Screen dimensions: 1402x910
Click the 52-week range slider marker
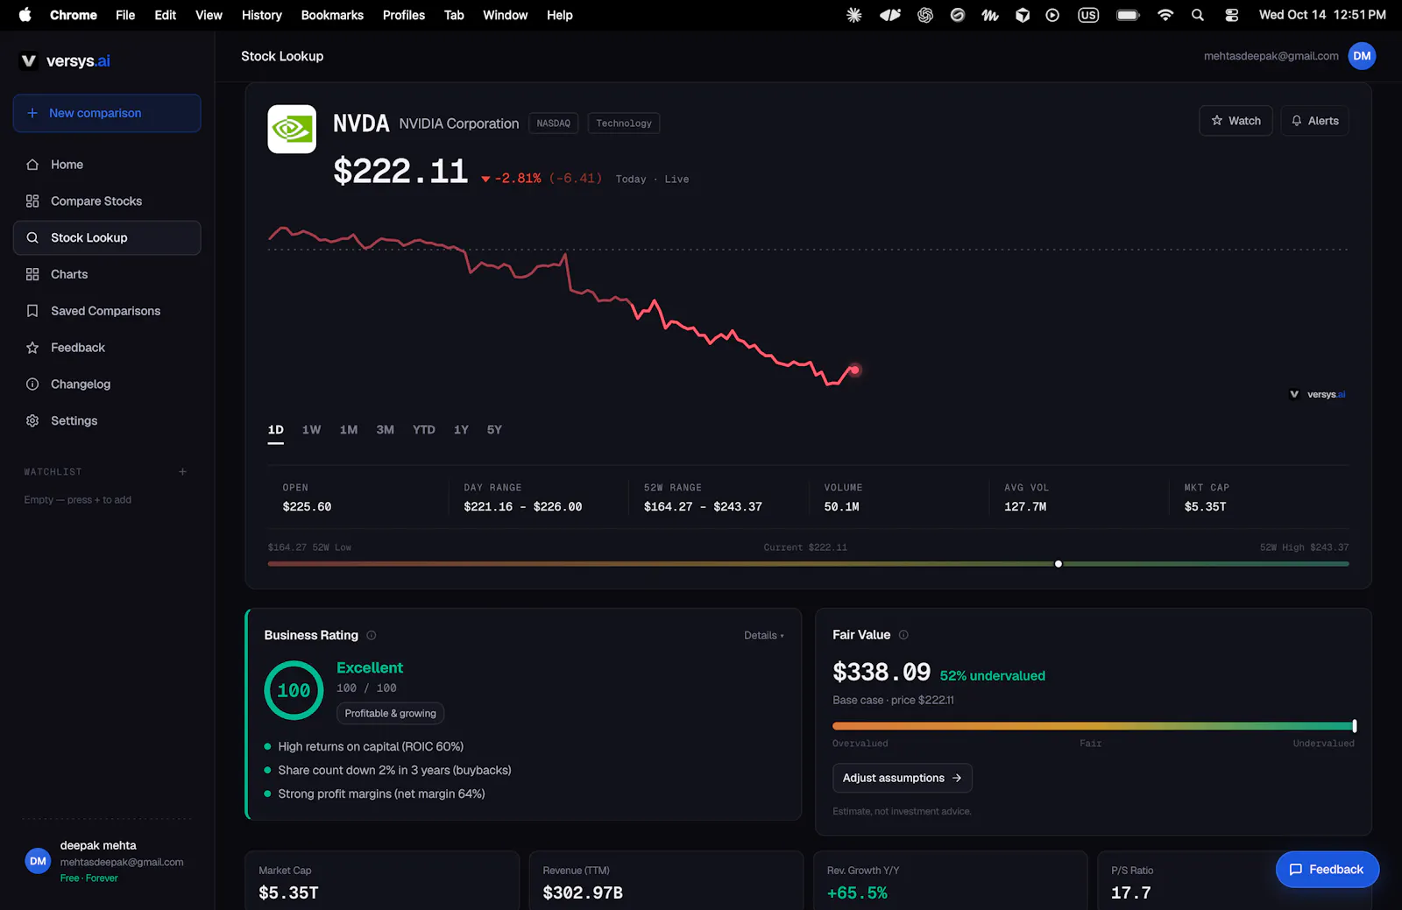coord(1059,564)
